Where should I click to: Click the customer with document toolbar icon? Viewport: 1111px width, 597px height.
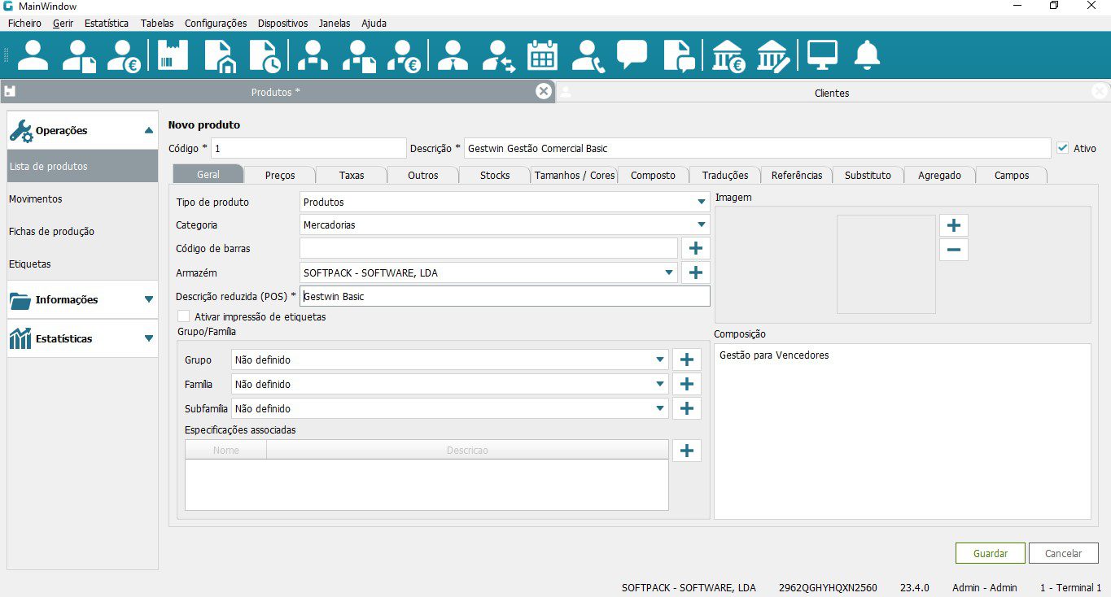[x=79, y=55]
